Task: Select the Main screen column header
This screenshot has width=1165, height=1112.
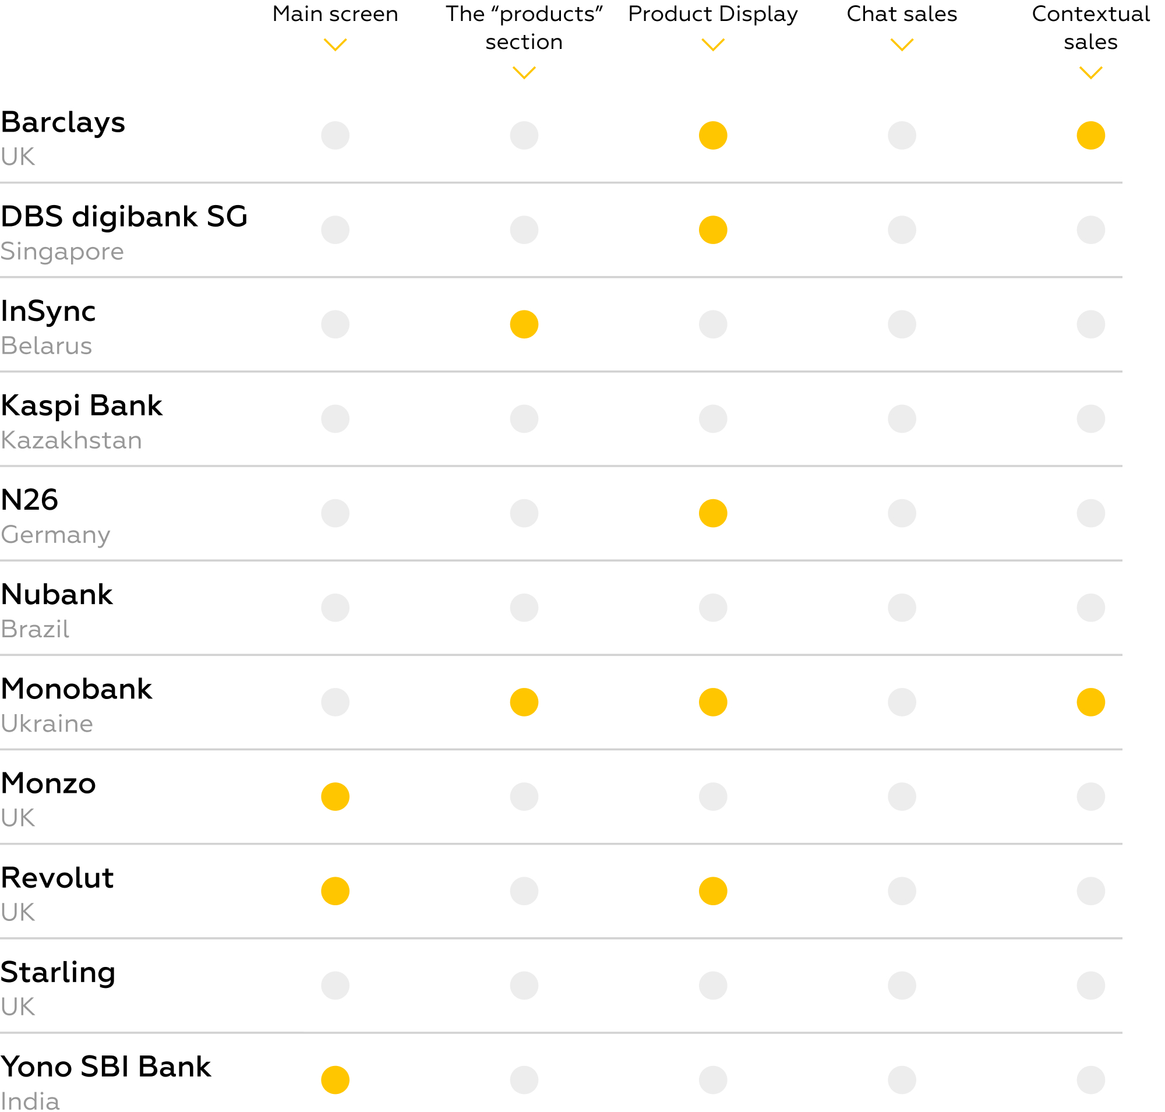Action: [335, 14]
